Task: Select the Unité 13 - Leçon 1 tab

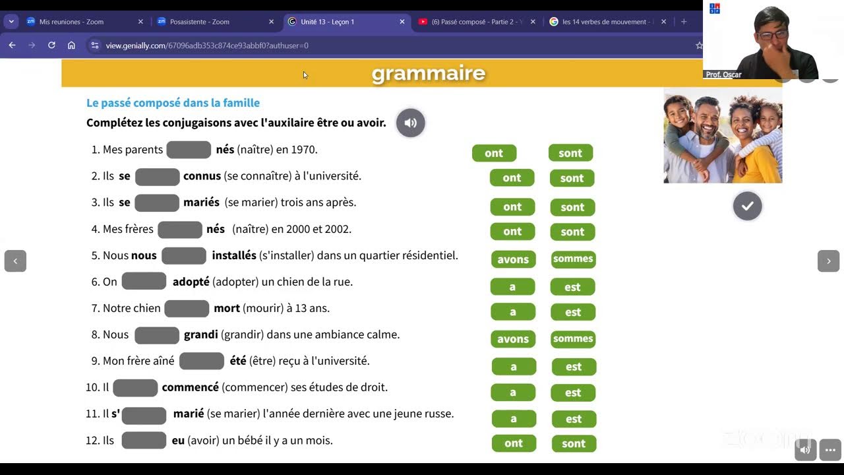Action: (346, 22)
